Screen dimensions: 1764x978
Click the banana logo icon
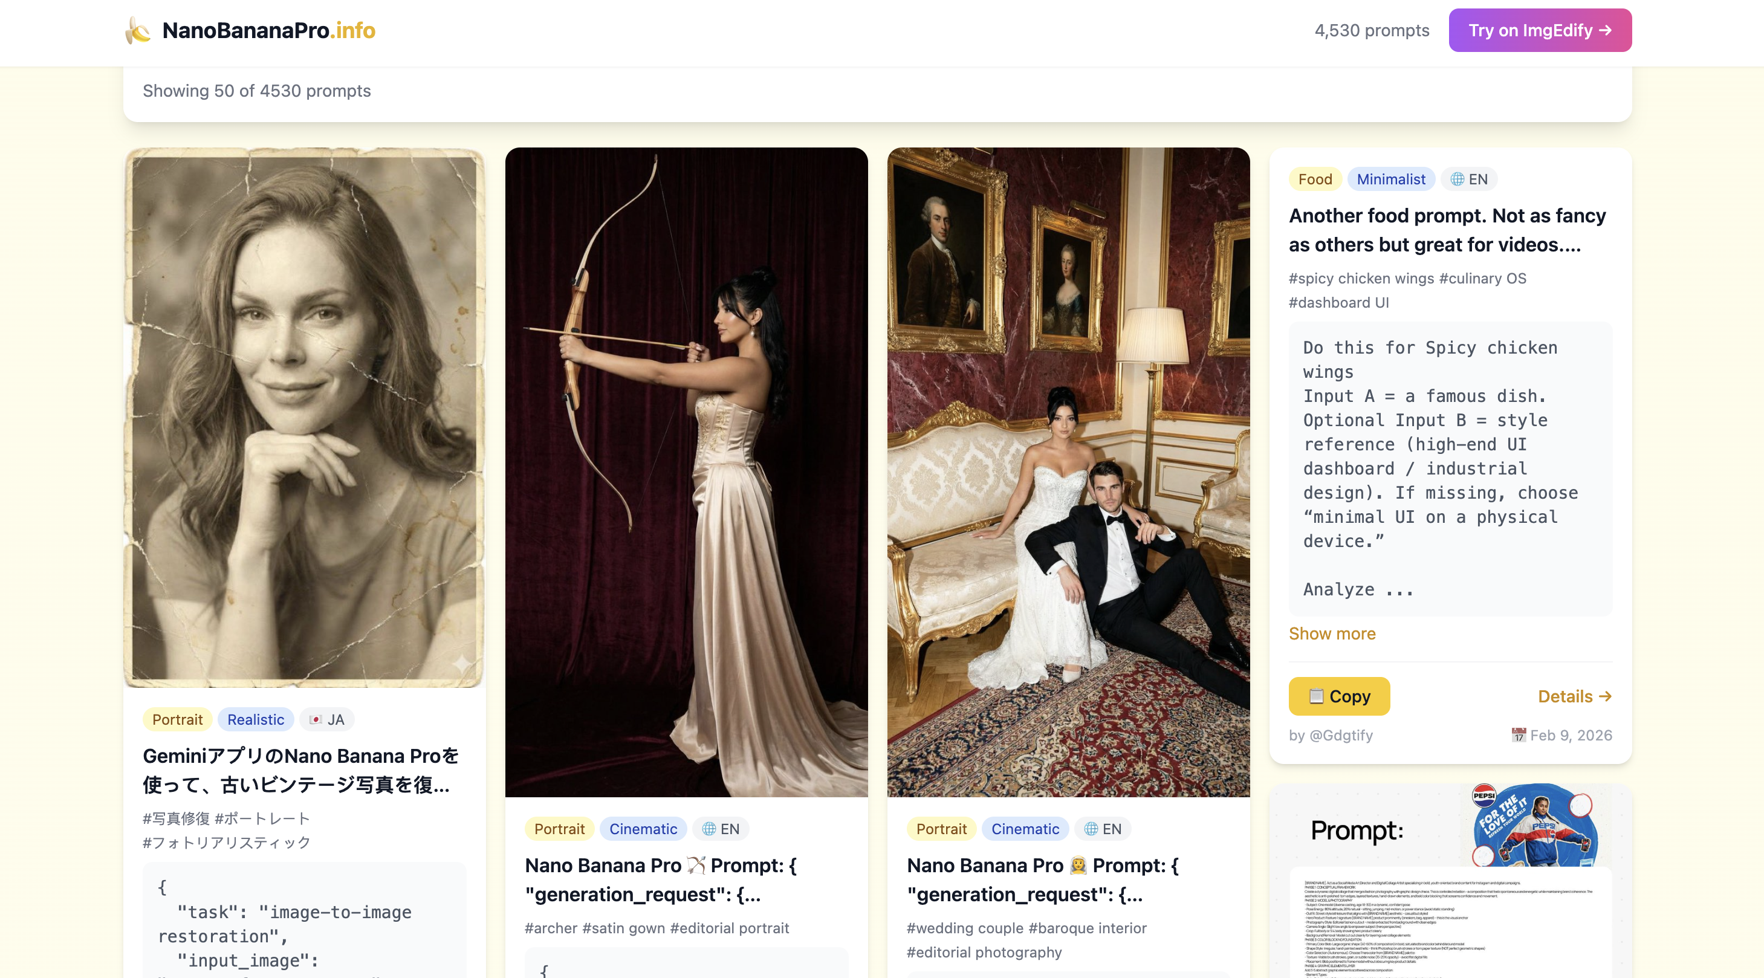coord(138,30)
